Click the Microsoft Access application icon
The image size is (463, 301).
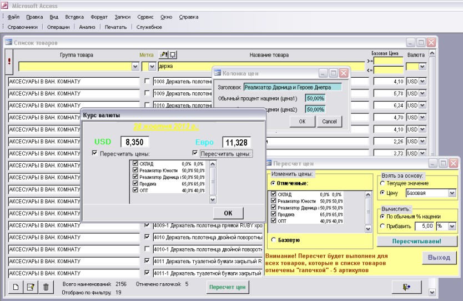[4, 6]
